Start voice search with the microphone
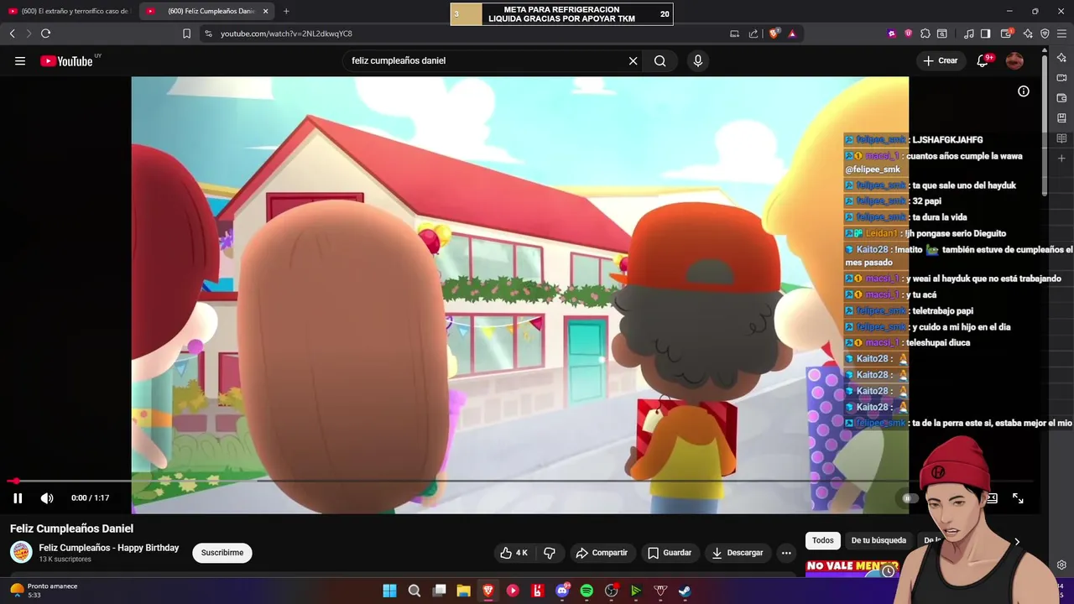Viewport: 1074px width, 604px height. (697, 60)
